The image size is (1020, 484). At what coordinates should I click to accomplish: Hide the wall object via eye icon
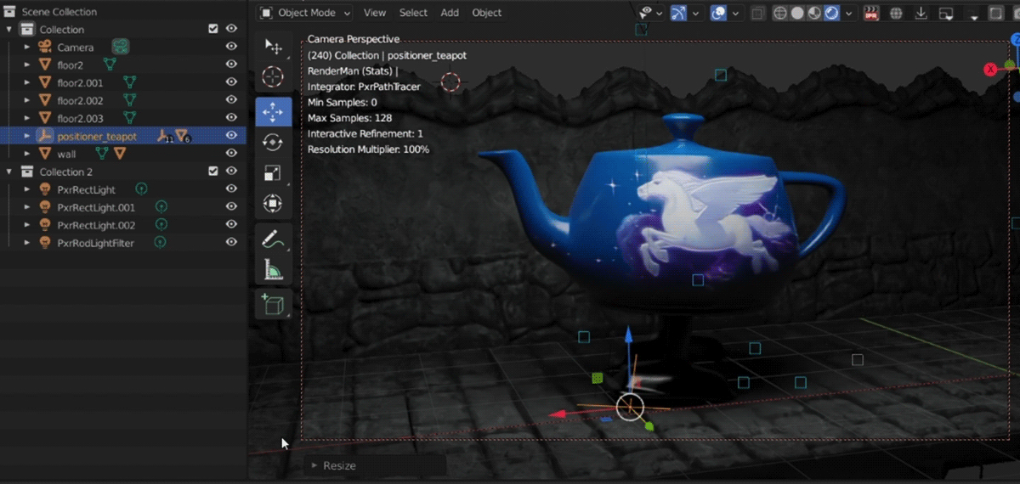231,154
